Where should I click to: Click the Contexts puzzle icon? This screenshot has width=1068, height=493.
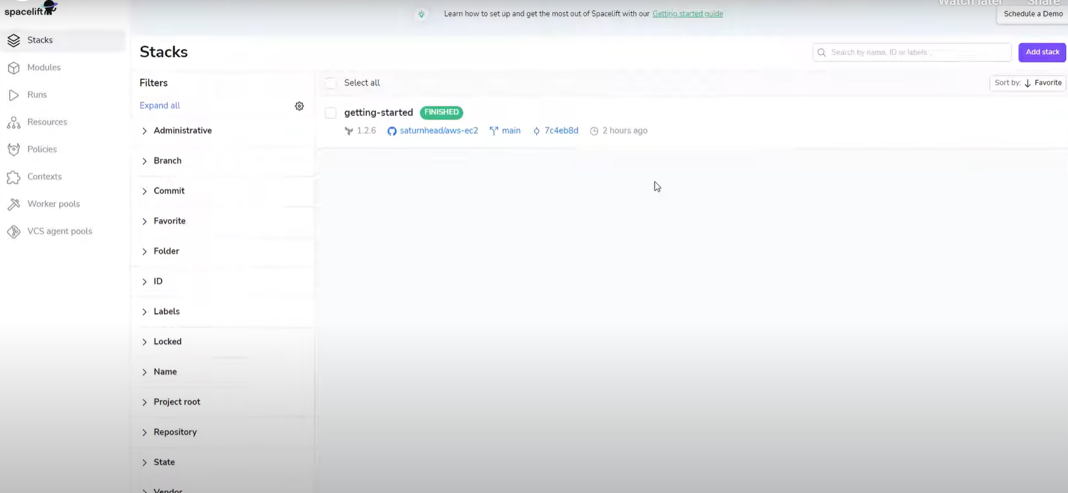[x=14, y=177]
